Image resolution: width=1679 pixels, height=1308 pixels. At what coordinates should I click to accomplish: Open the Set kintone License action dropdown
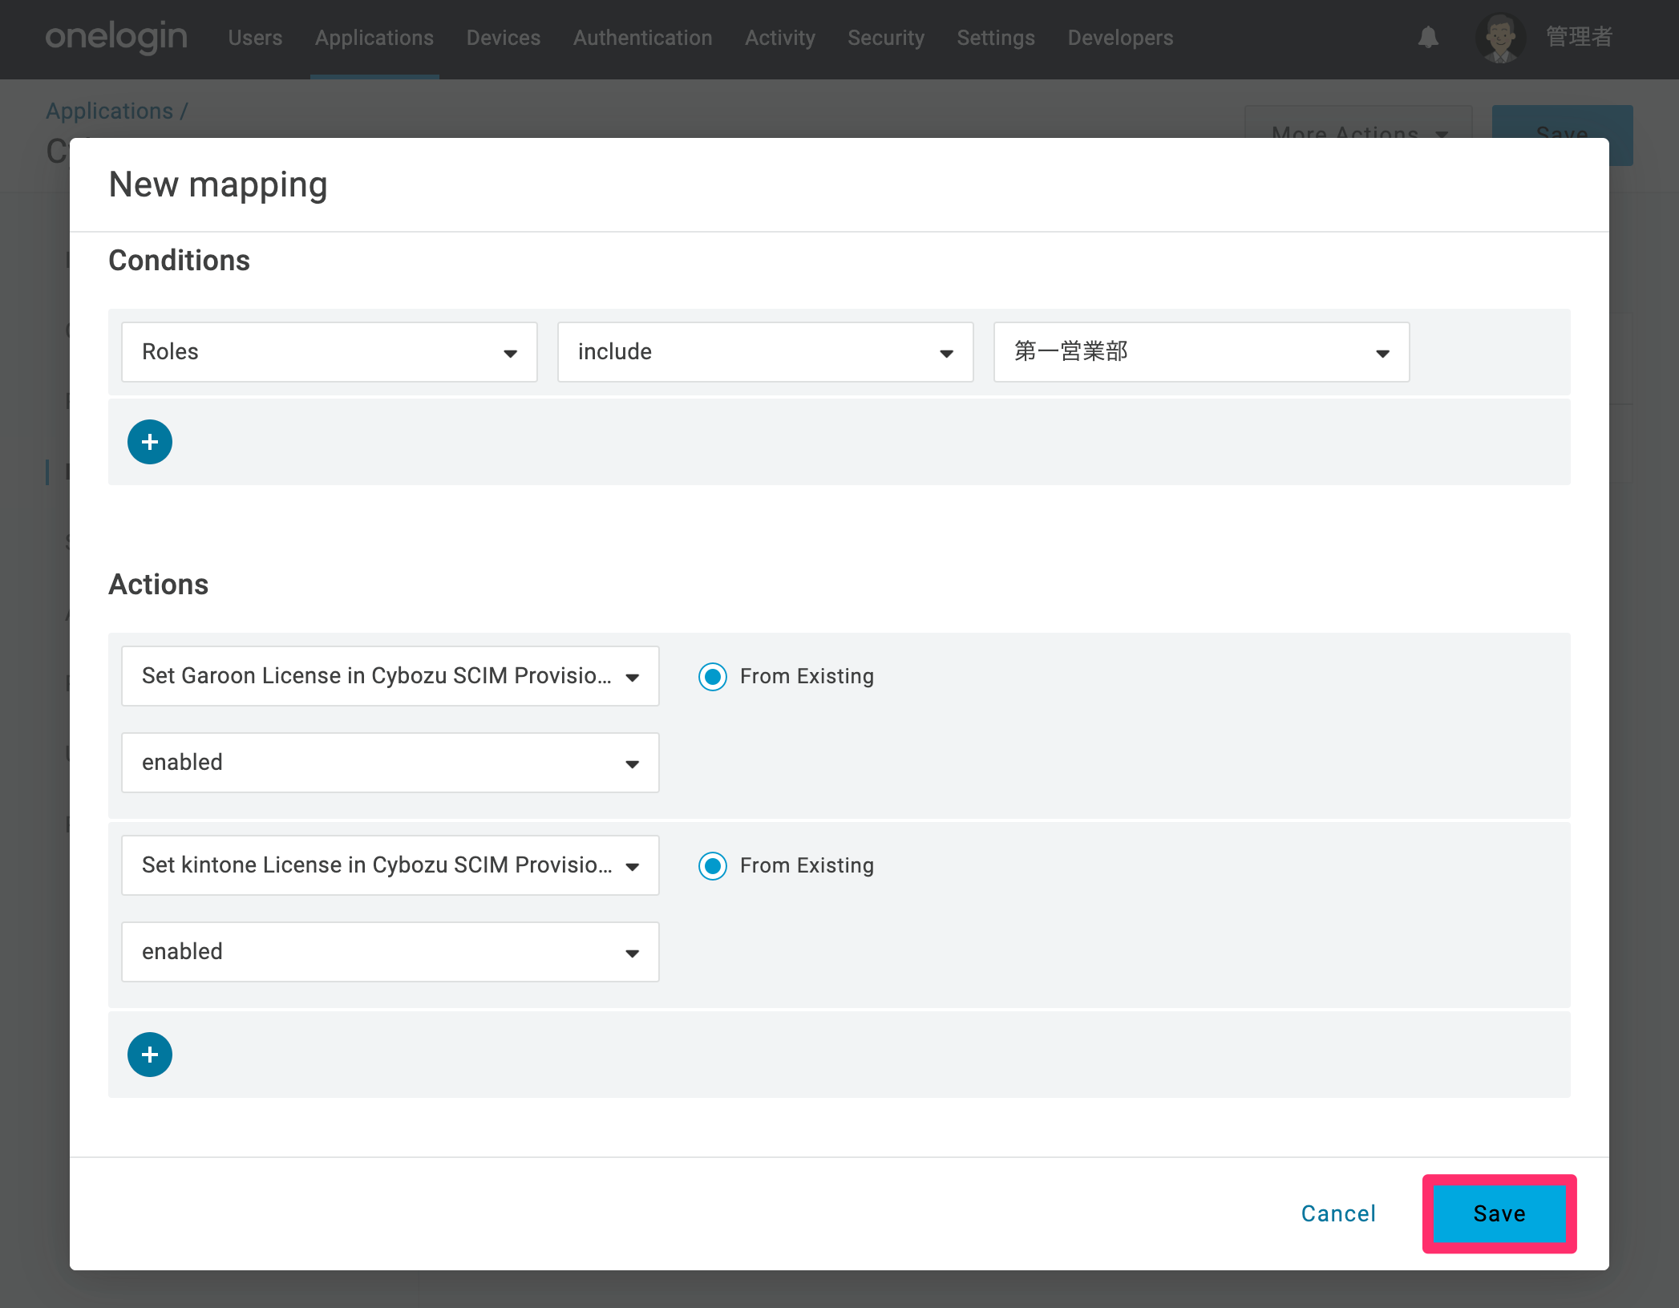pos(390,865)
